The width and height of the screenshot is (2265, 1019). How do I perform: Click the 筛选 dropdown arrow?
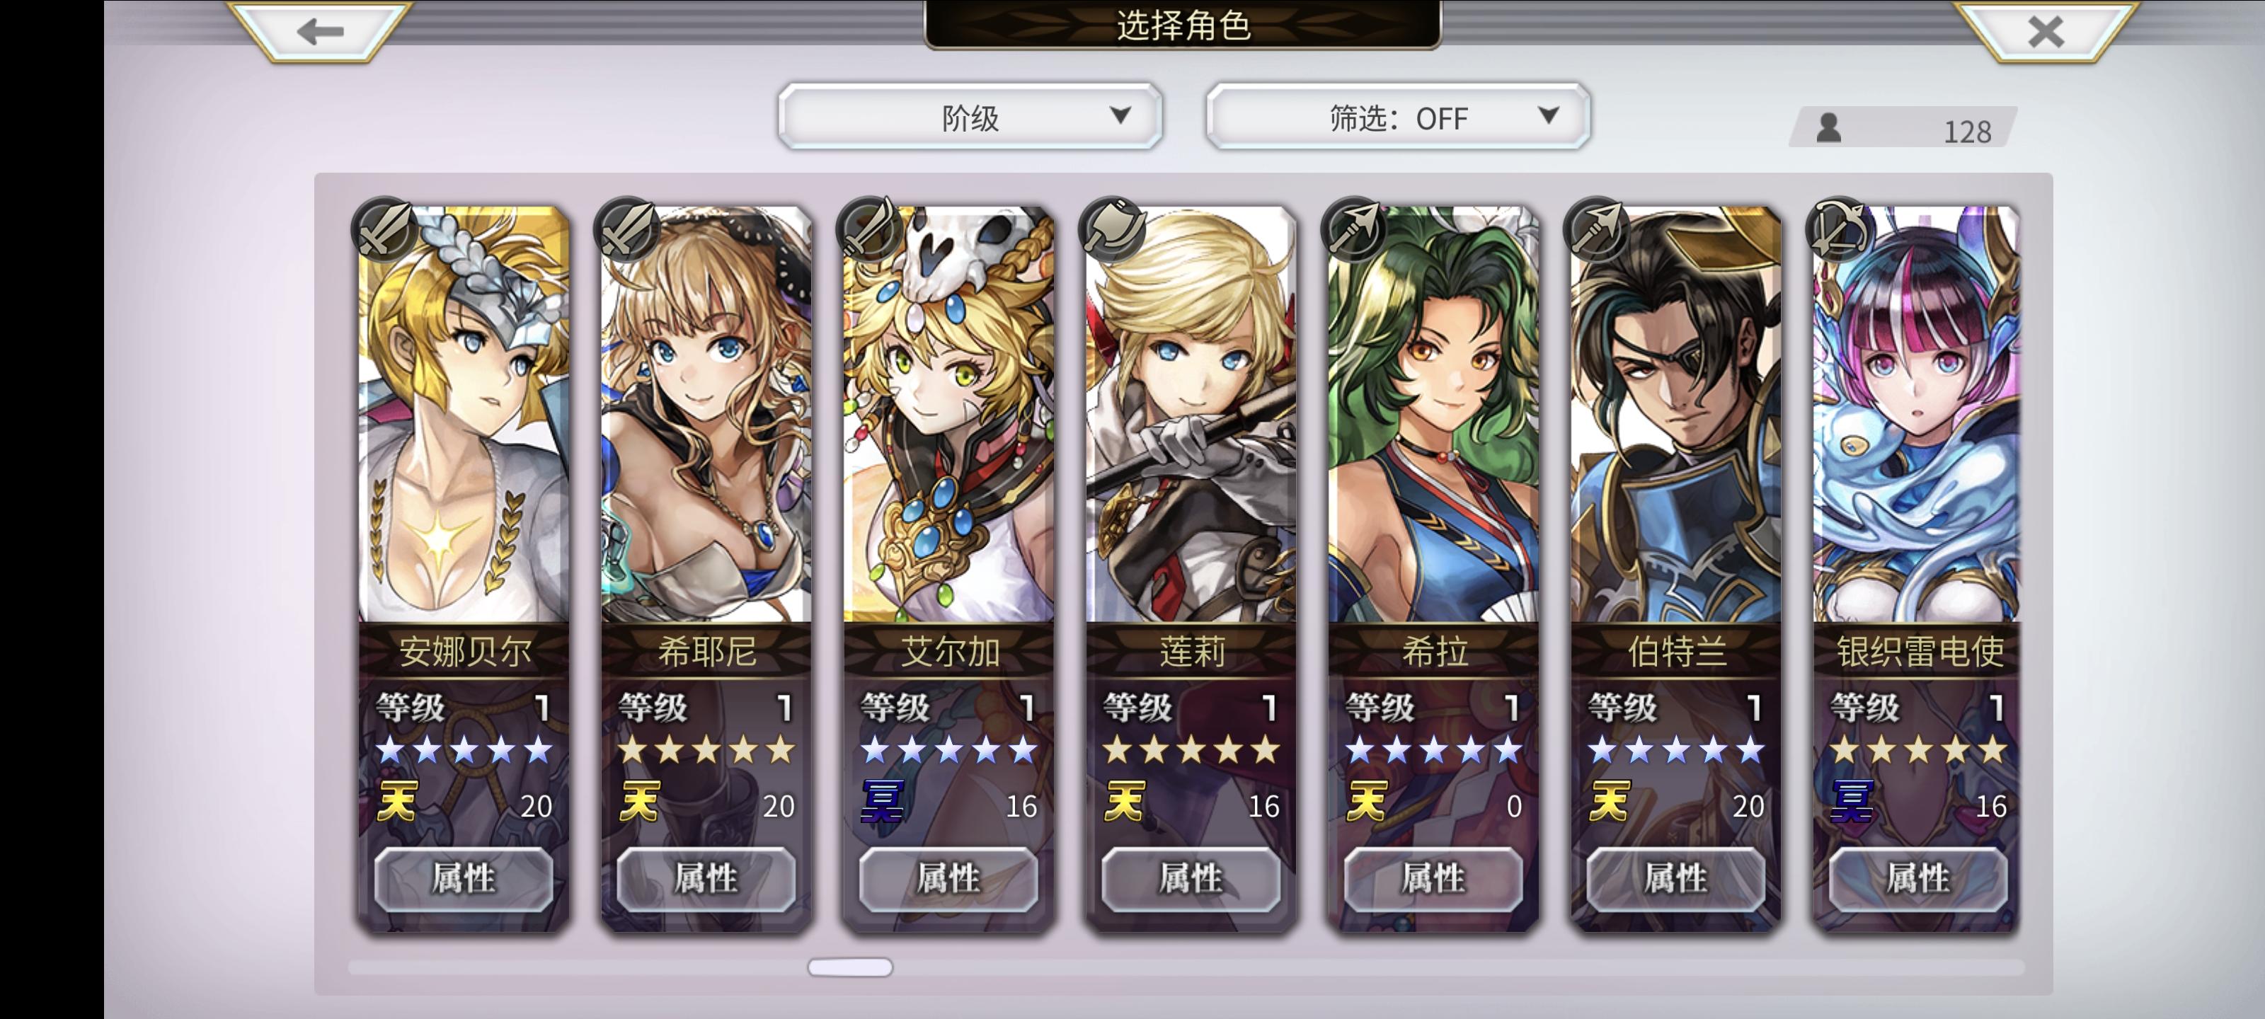point(1549,115)
